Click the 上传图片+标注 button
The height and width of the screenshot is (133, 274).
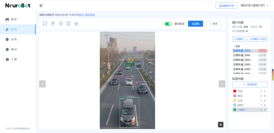258,39
